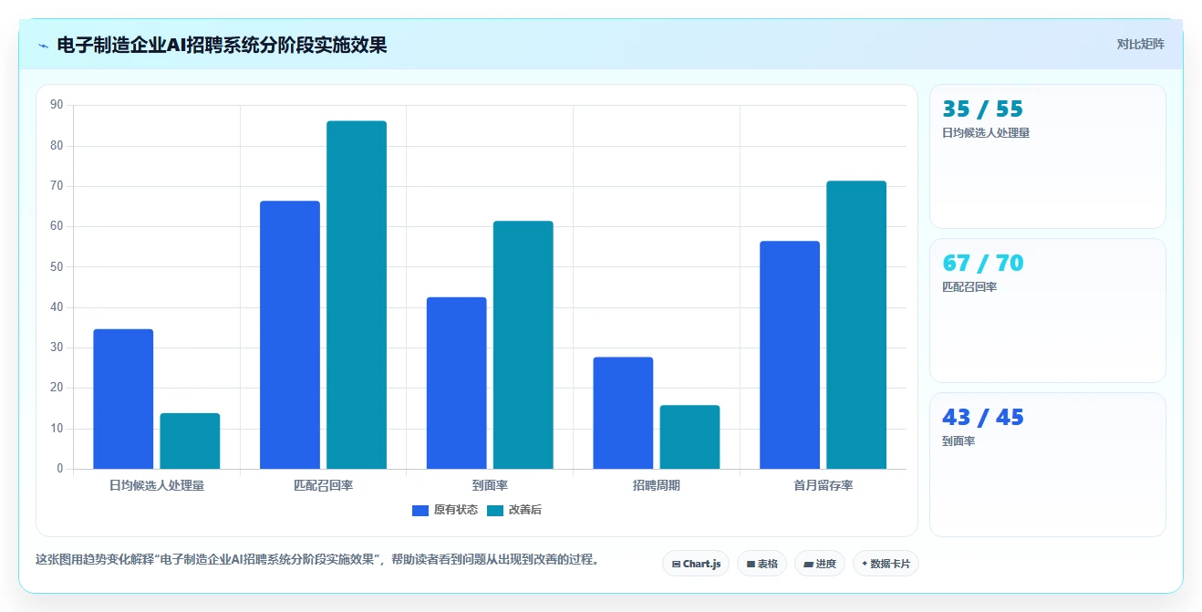Image resolution: width=1202 pixels, height=612 pixels.
Task: Click the teal 改善后 legend swatch
Action: click(x=495, y=511)
